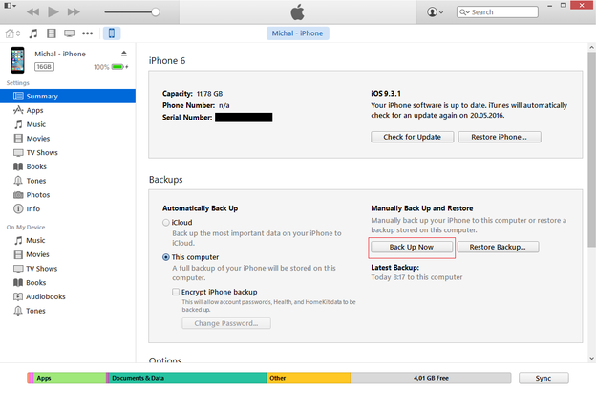The width and height of the screenshot is (597, 393).
Task: Select the iPhone device button
Action: [x=112, y=33]
